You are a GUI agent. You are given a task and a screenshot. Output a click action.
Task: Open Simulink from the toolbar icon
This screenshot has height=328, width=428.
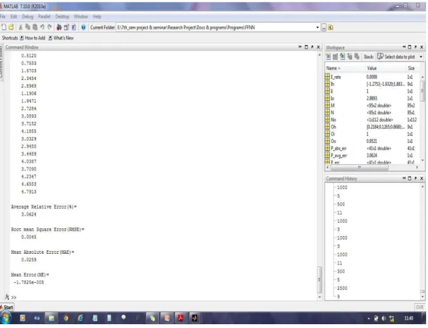coord(59,27)
